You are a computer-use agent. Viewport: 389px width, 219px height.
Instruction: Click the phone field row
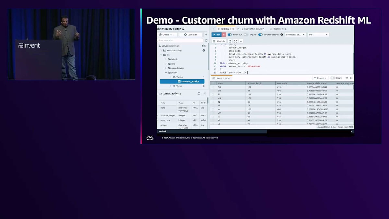183,126
